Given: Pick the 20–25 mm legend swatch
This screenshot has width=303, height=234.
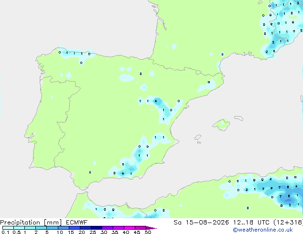Looking at the screenshot, I should coord(85,228).
